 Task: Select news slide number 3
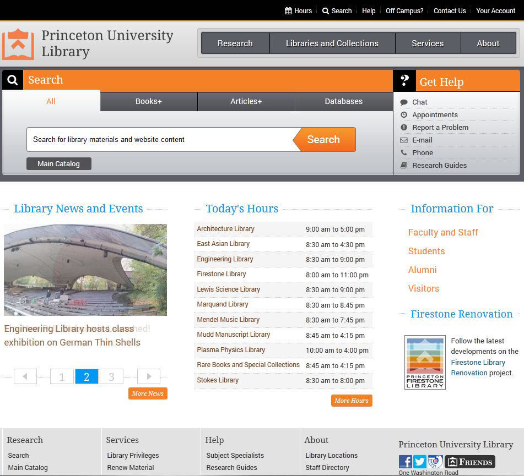tap(111, 376)
